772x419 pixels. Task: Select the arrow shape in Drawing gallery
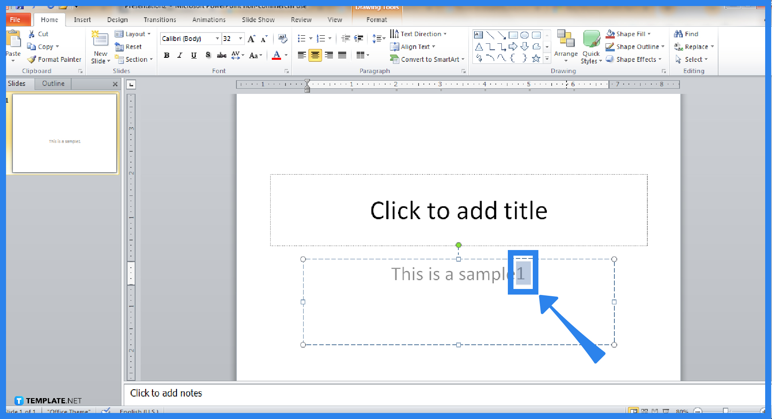point(513,46)
